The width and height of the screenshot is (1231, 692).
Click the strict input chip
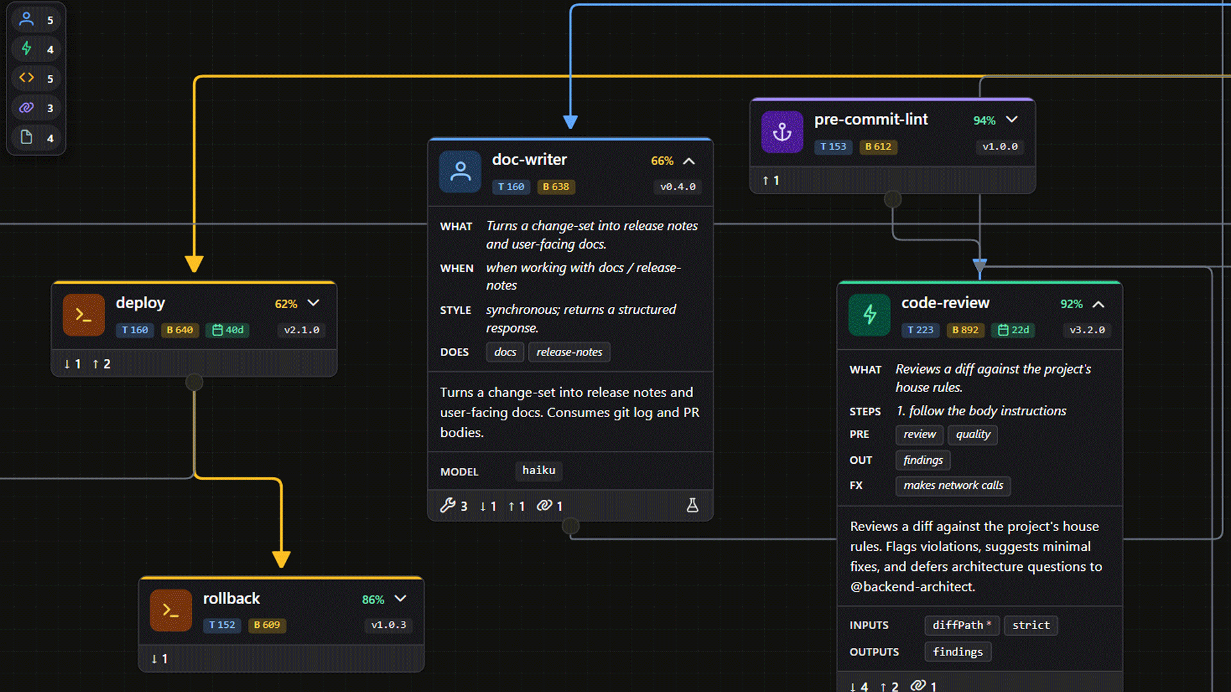click(1031, 625)
